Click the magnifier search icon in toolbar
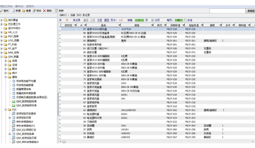The width and height of the screenshot is (255, 148). click(x=2, y=11)
